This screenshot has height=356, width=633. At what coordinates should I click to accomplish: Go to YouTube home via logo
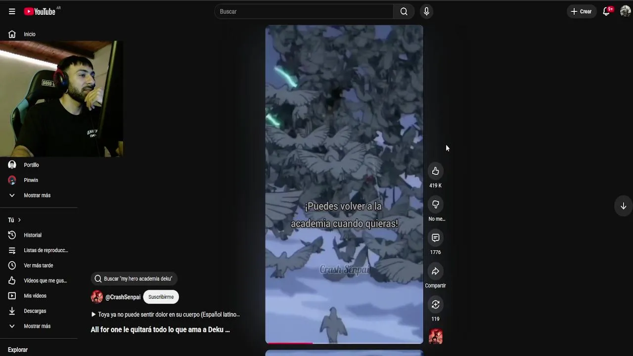click(x=40, y=11)
